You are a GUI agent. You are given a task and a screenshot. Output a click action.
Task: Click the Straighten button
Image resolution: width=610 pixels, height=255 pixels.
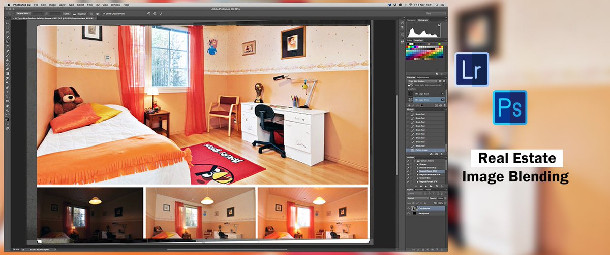pyautogui.click(x=82, y=14)
